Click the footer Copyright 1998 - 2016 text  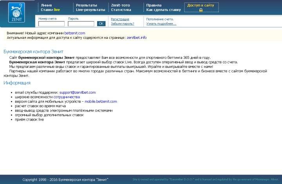click(x=65, y=180)
